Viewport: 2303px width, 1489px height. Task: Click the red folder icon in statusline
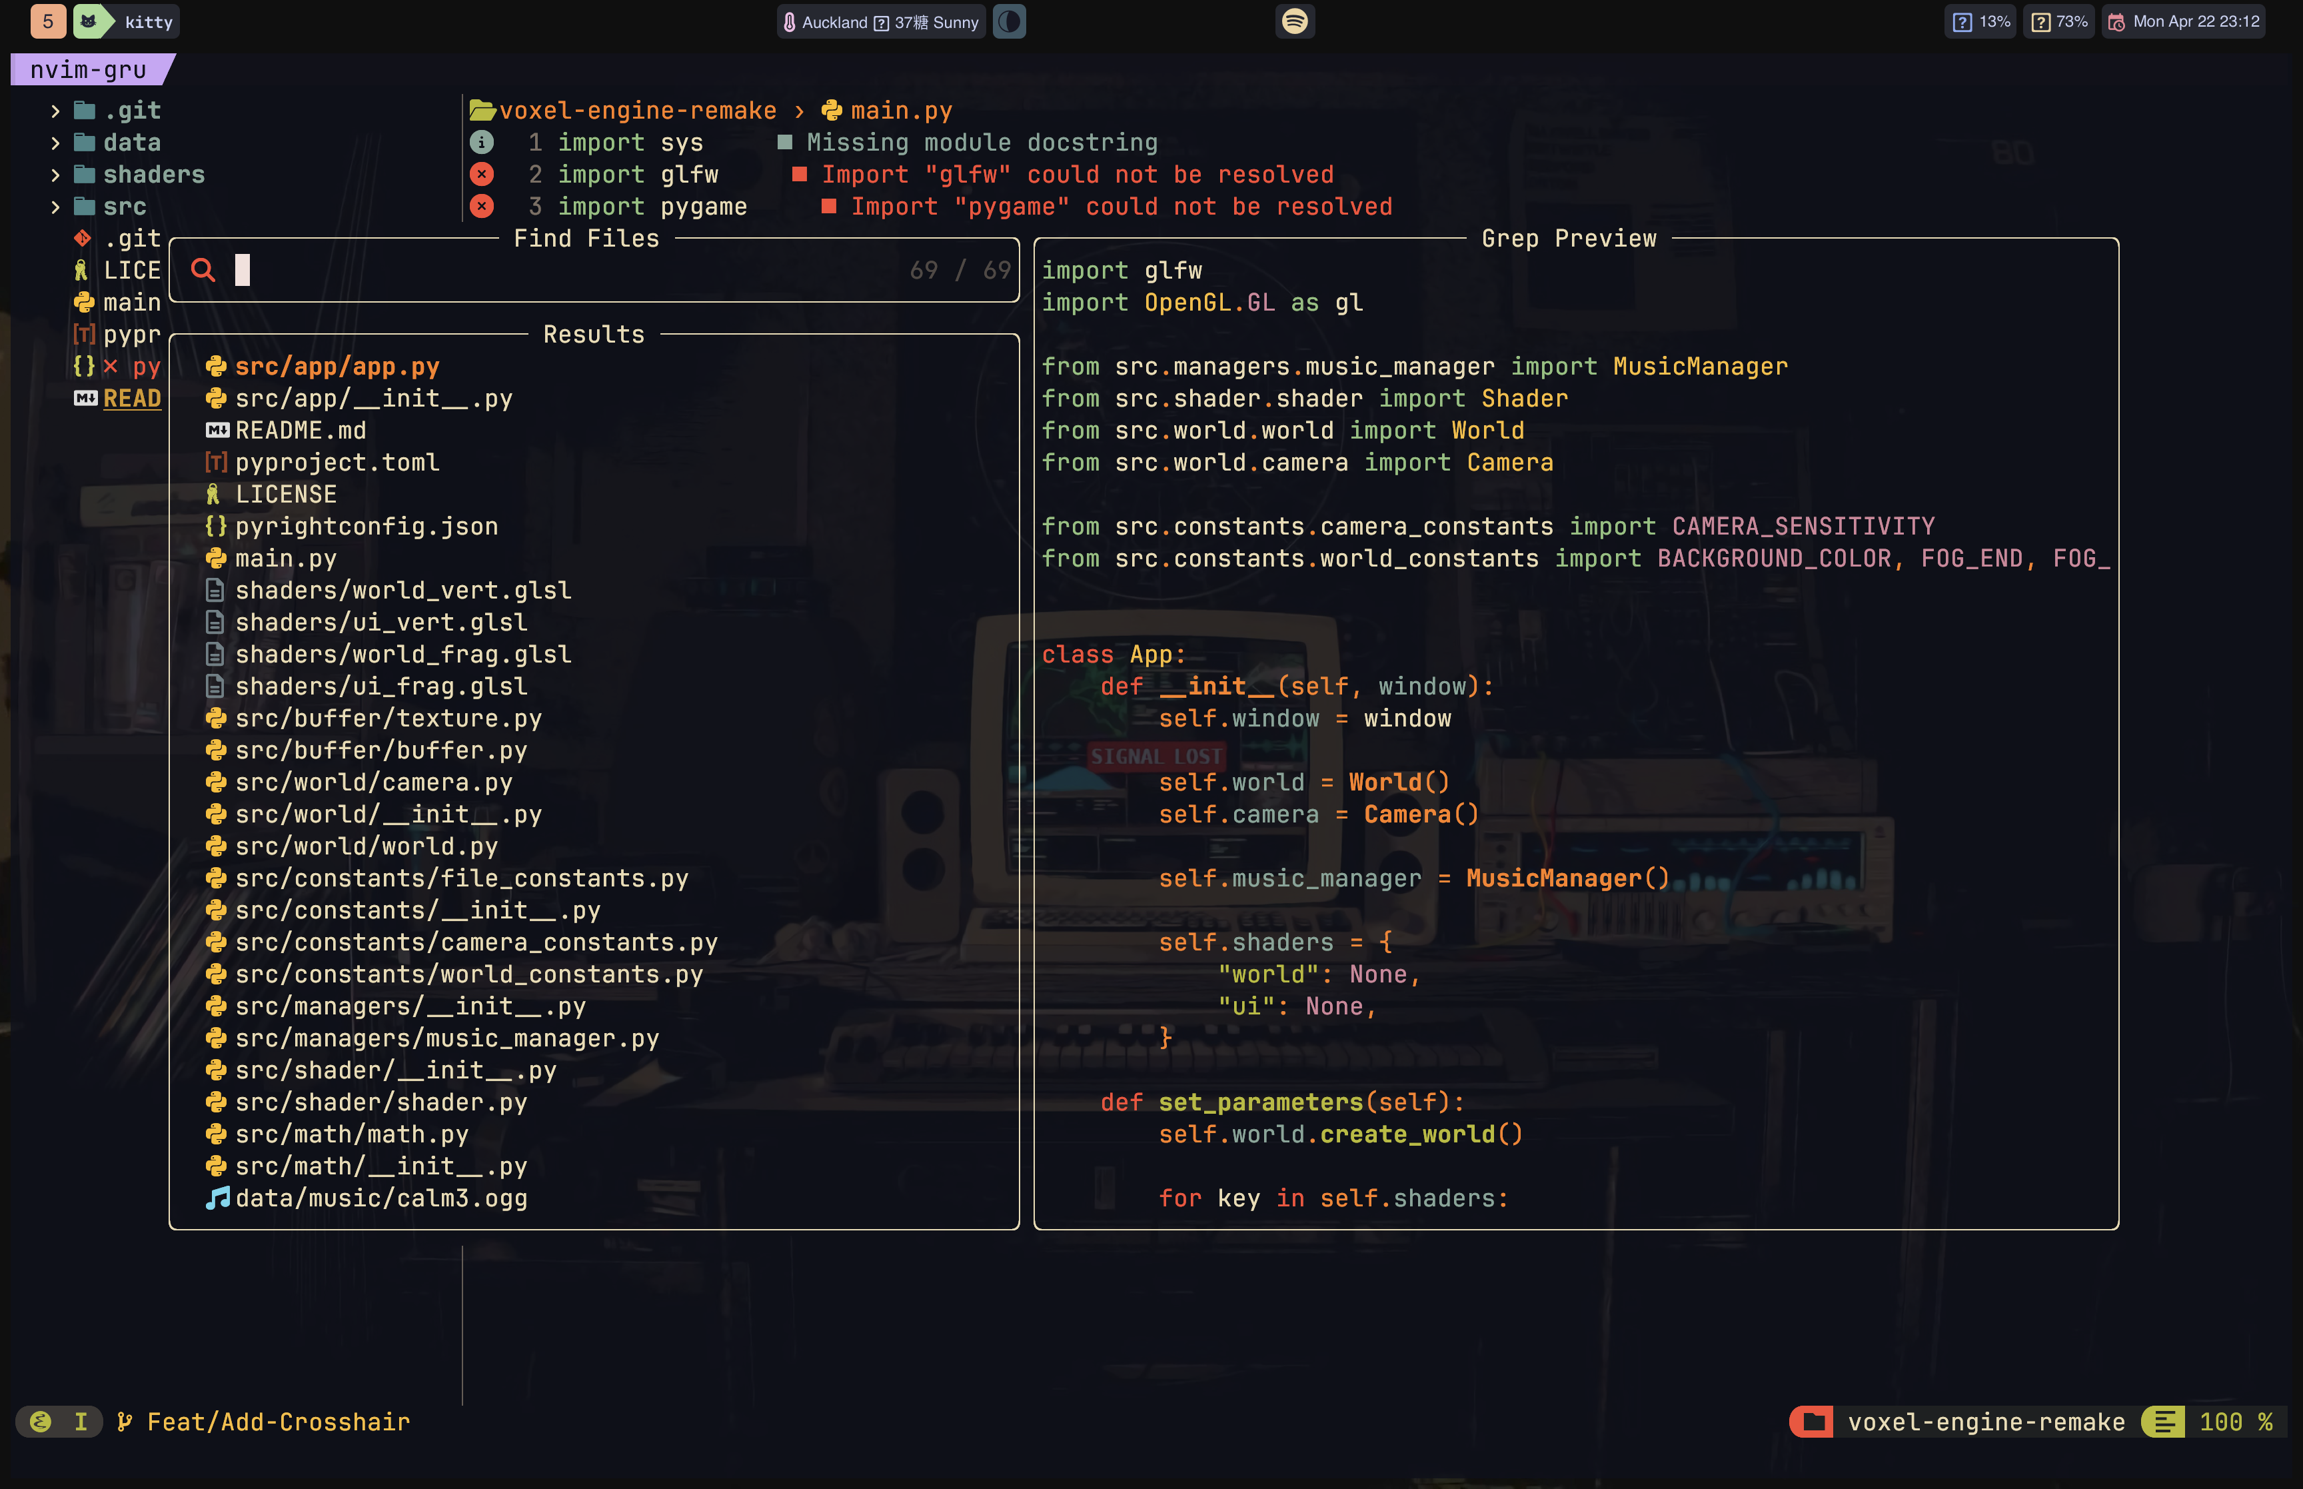tap(1812, 1421)
